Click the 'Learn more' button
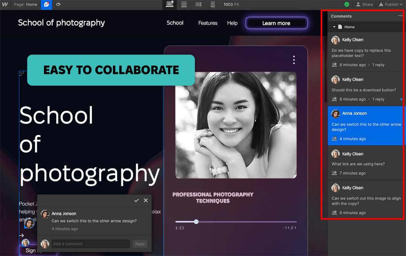Viewport: 406px width, 256px height. (277, 23)
